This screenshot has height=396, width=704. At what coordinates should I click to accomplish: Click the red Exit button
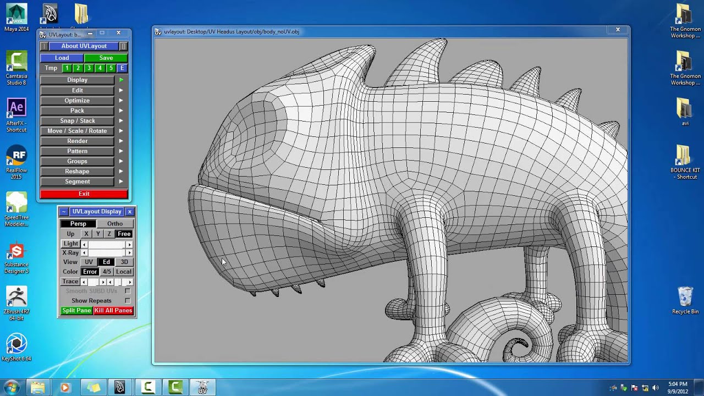[x=84, y=194]
